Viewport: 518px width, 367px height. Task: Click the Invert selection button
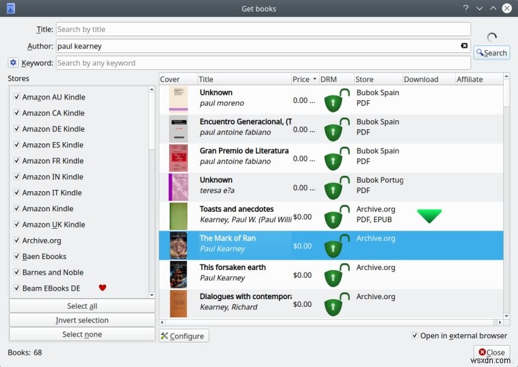pyautogui.click(x=82, y=320)
